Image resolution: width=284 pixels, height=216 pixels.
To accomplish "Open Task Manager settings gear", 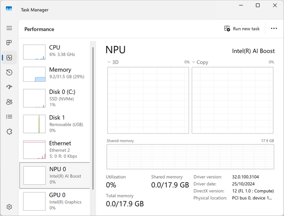I will (9, 207).
